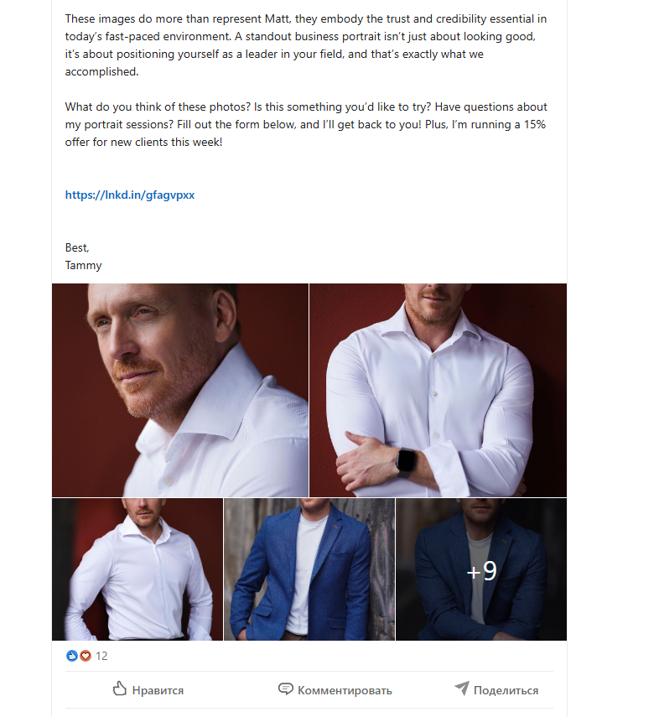Select the Комментировать label
659x717 pixels.
(345, 690)
